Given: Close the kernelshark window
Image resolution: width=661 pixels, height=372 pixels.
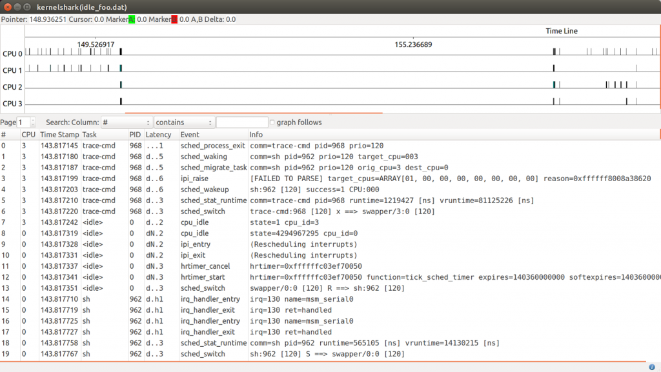Looking at the screenshot, I should [7, 6].
